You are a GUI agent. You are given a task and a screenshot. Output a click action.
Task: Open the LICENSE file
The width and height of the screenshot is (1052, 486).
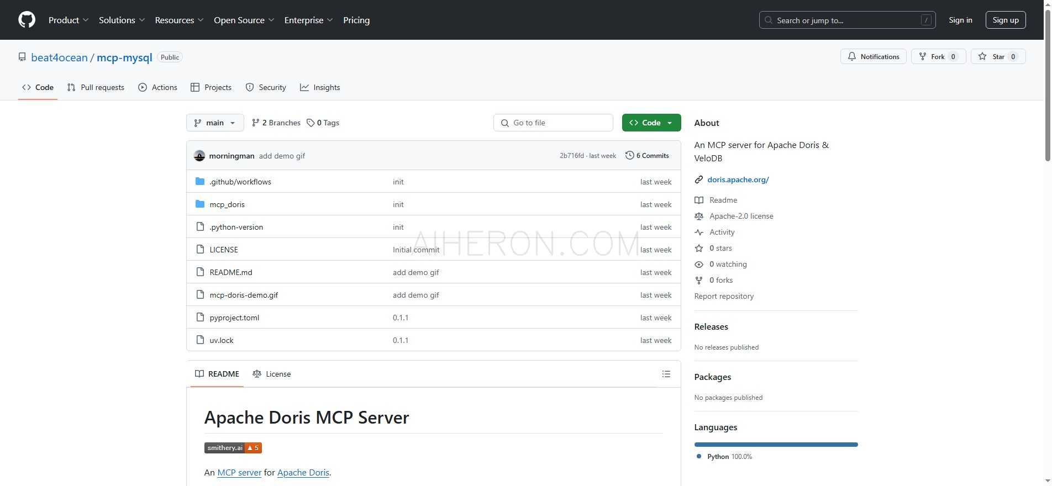(224, 250)
